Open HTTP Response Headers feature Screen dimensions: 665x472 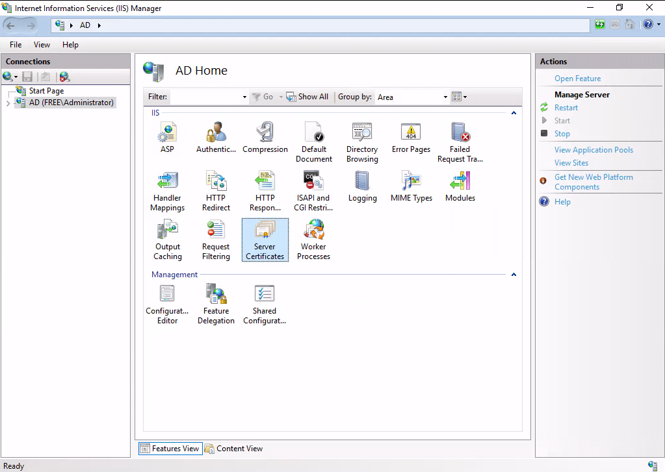[x=265, y=191]
